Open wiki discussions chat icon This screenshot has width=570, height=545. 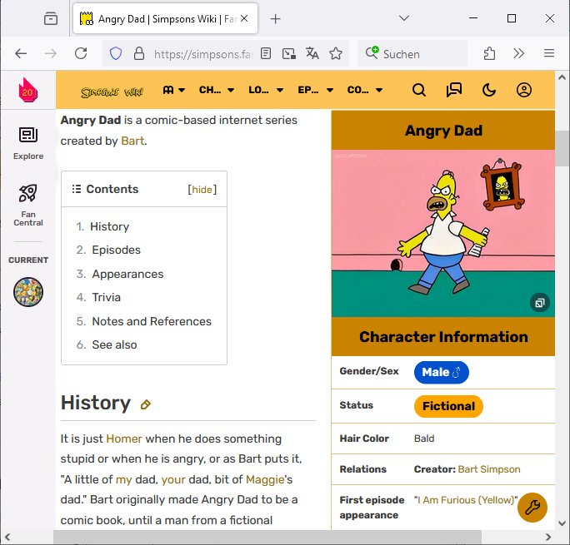tap(453, 90)
